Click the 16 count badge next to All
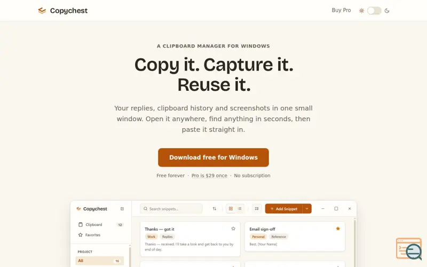 117,261
